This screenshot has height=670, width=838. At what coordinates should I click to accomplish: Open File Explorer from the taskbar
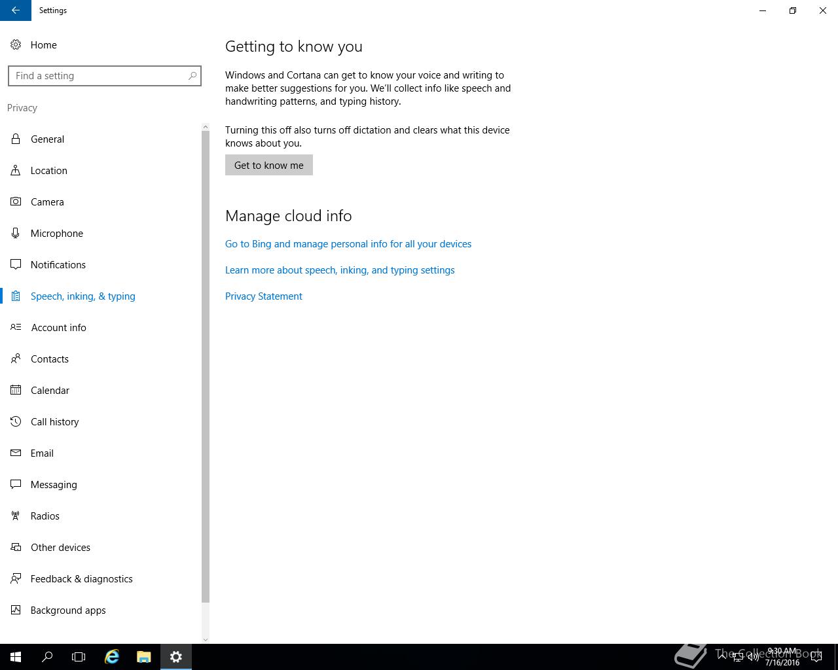pos(144,657)
